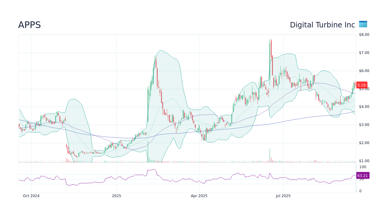This screenshot has width=386, height=217.
Task: Select the APPS ticker symbol
Action: coord(29,25)
